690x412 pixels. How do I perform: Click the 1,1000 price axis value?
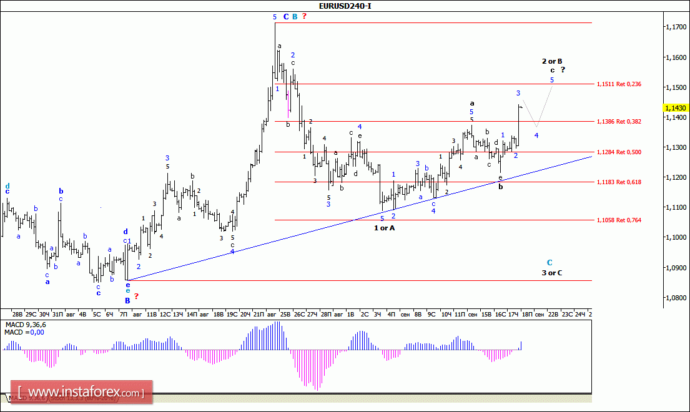pos(676,237)
